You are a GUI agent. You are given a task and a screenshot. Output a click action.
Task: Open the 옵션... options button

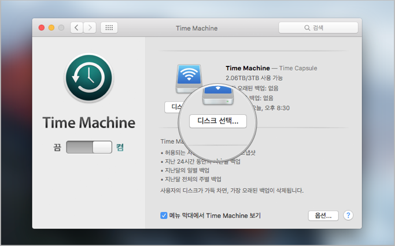[x=323, y=215]
